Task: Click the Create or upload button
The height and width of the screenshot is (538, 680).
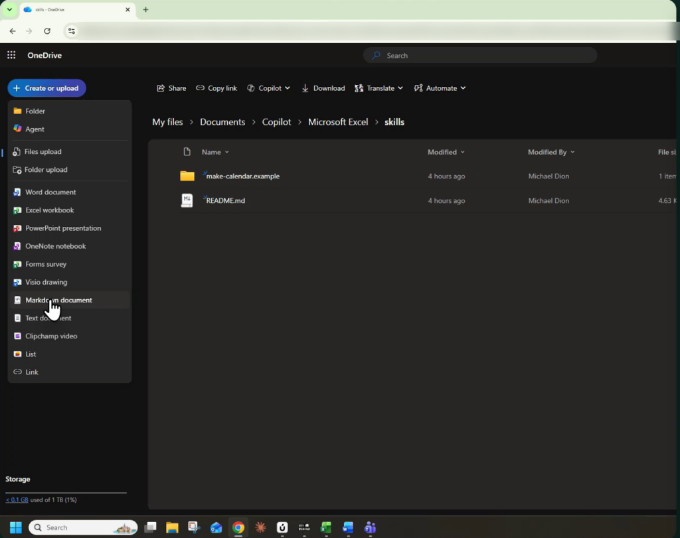Action: 47,88
